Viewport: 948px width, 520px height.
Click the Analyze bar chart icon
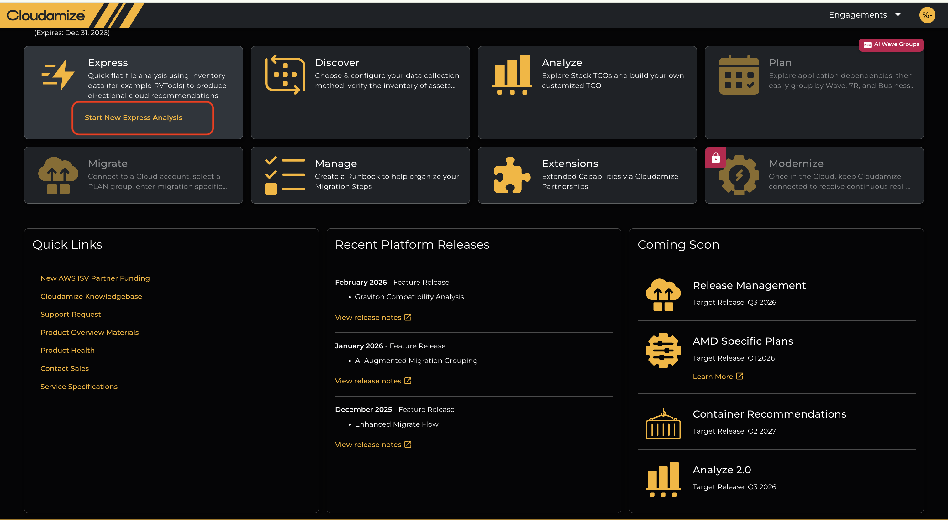coord(512,75)
